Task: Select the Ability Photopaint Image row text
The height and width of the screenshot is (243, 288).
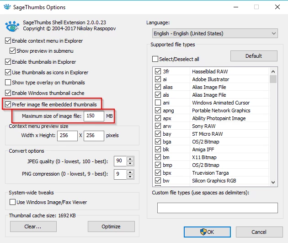Action: 219,118
